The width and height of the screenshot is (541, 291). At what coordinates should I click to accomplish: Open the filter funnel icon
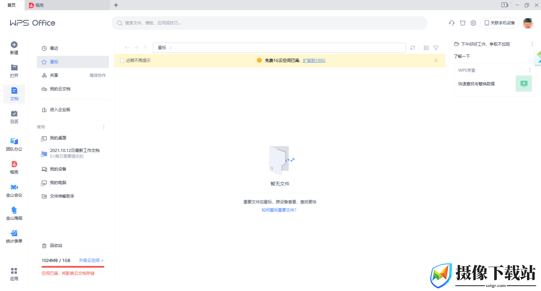(436, 47)
